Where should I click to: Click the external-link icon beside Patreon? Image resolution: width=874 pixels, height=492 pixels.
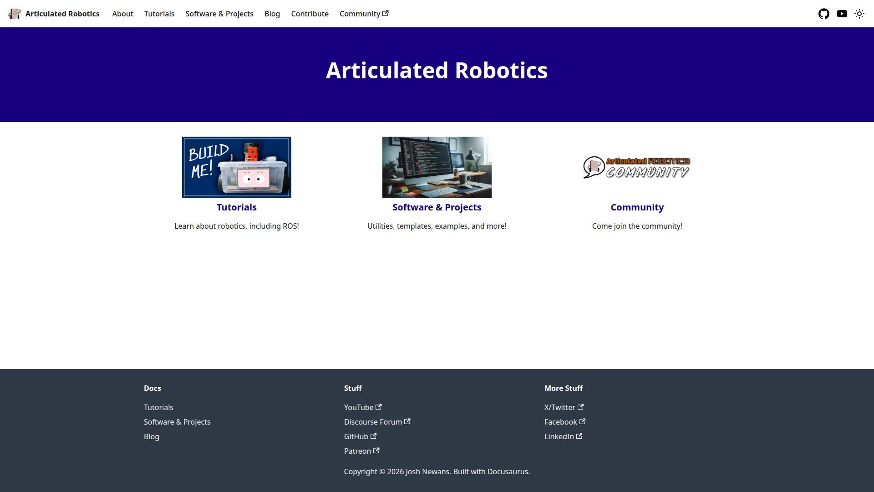point(376,451)
